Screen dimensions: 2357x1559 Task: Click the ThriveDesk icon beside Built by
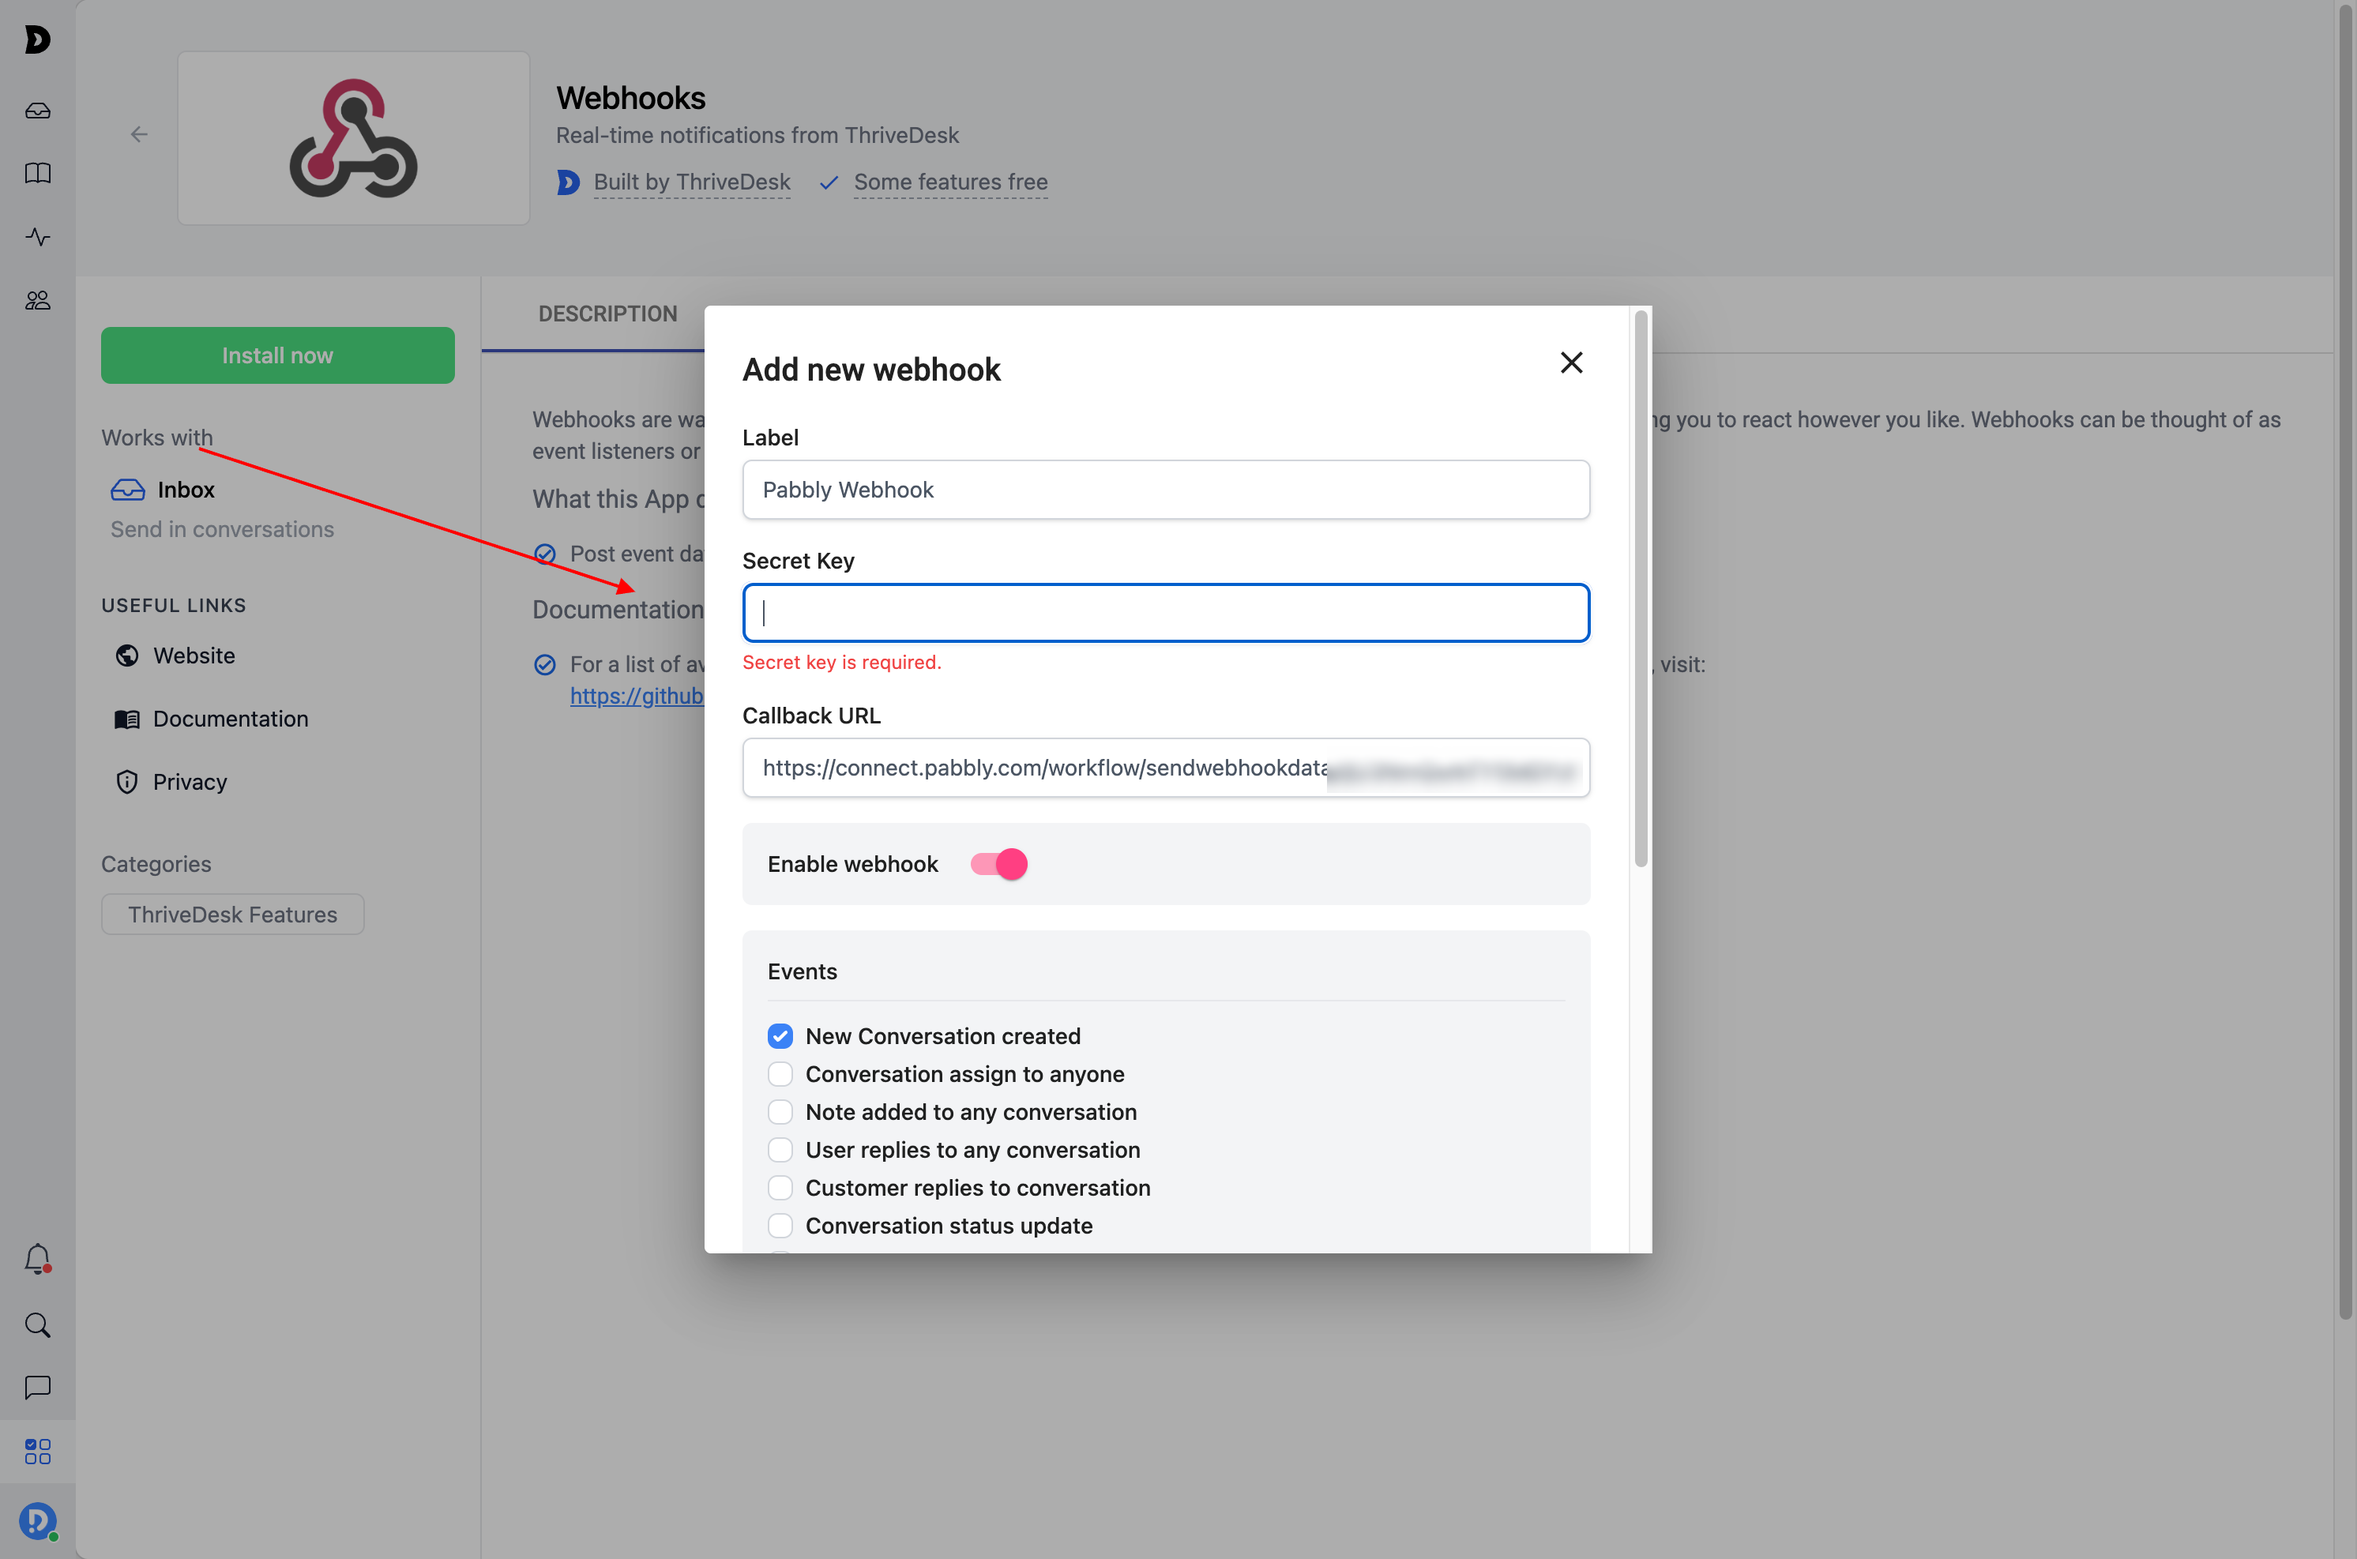[568, 182]
